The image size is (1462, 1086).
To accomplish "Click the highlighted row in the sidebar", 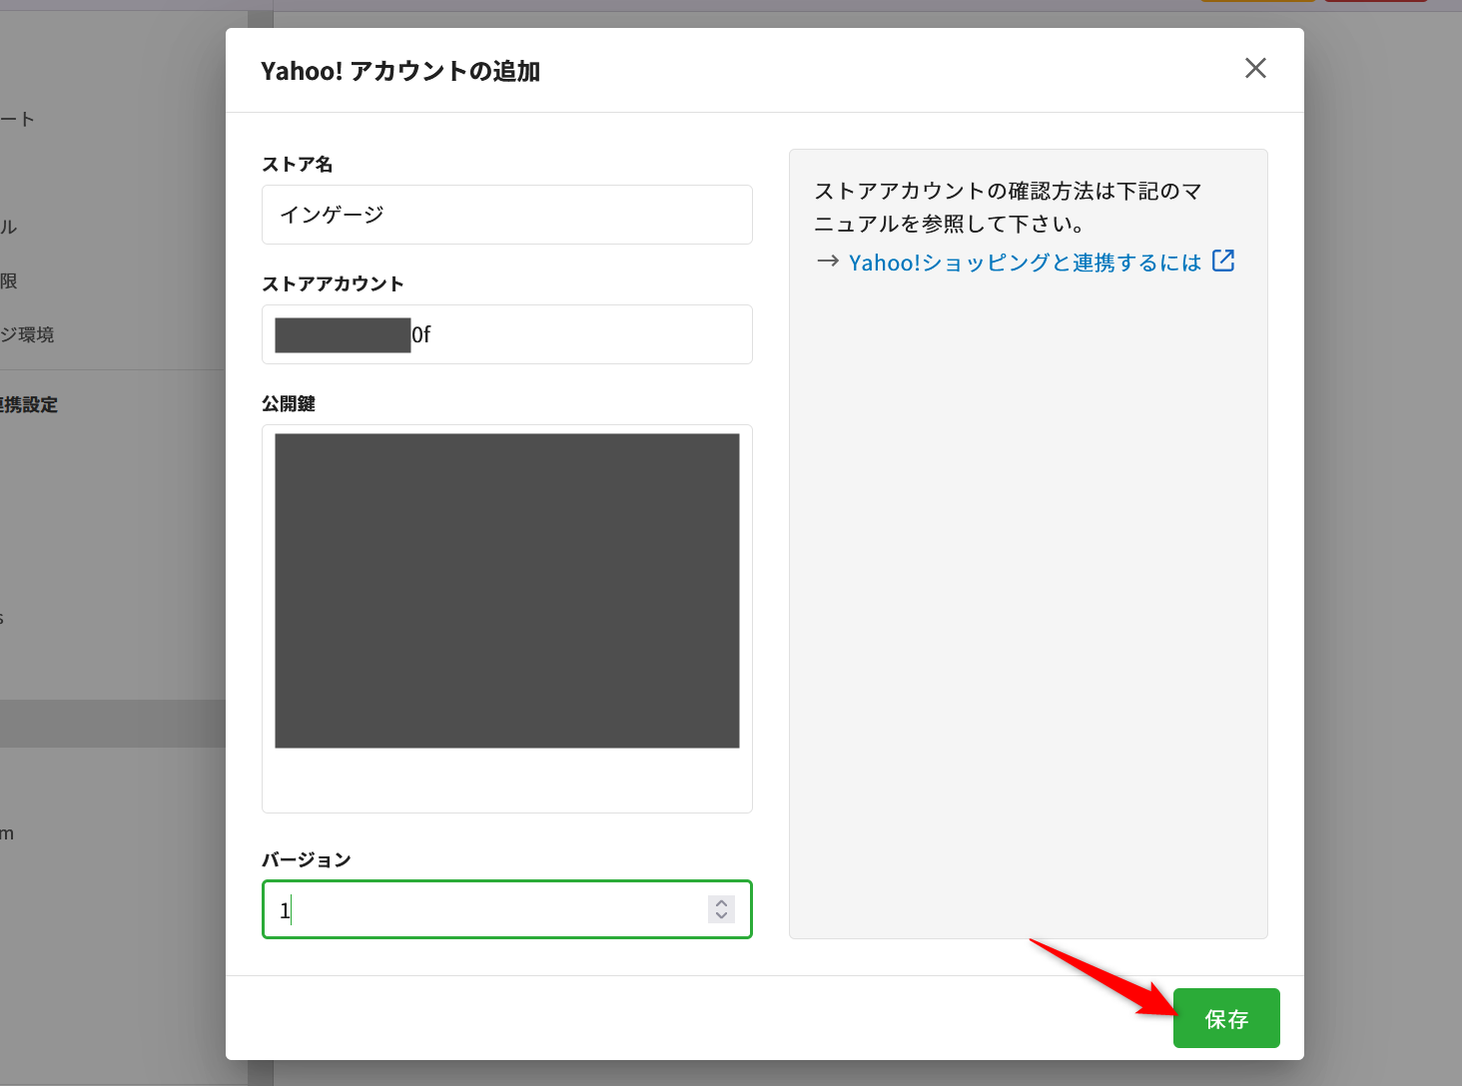I will (x=110, y=724).
